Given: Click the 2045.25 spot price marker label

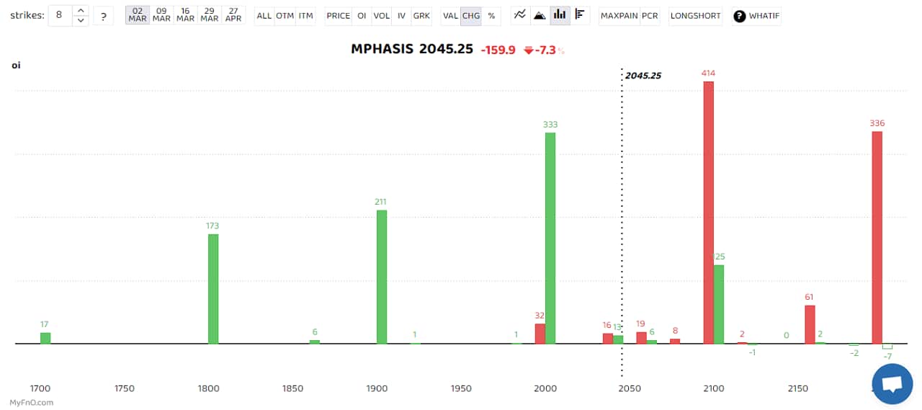Looking at the screenshot, I should pyautogui.click(x=643, y=75).
